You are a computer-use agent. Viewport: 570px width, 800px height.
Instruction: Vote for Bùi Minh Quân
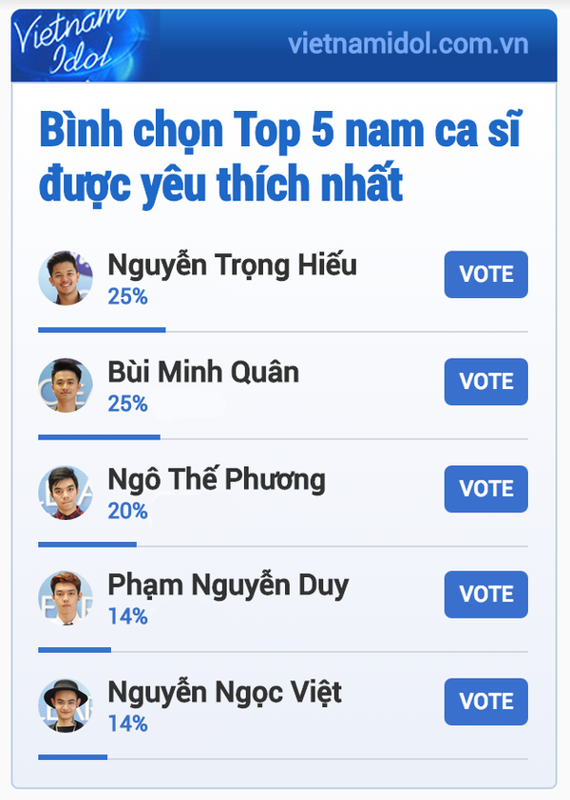486,381
